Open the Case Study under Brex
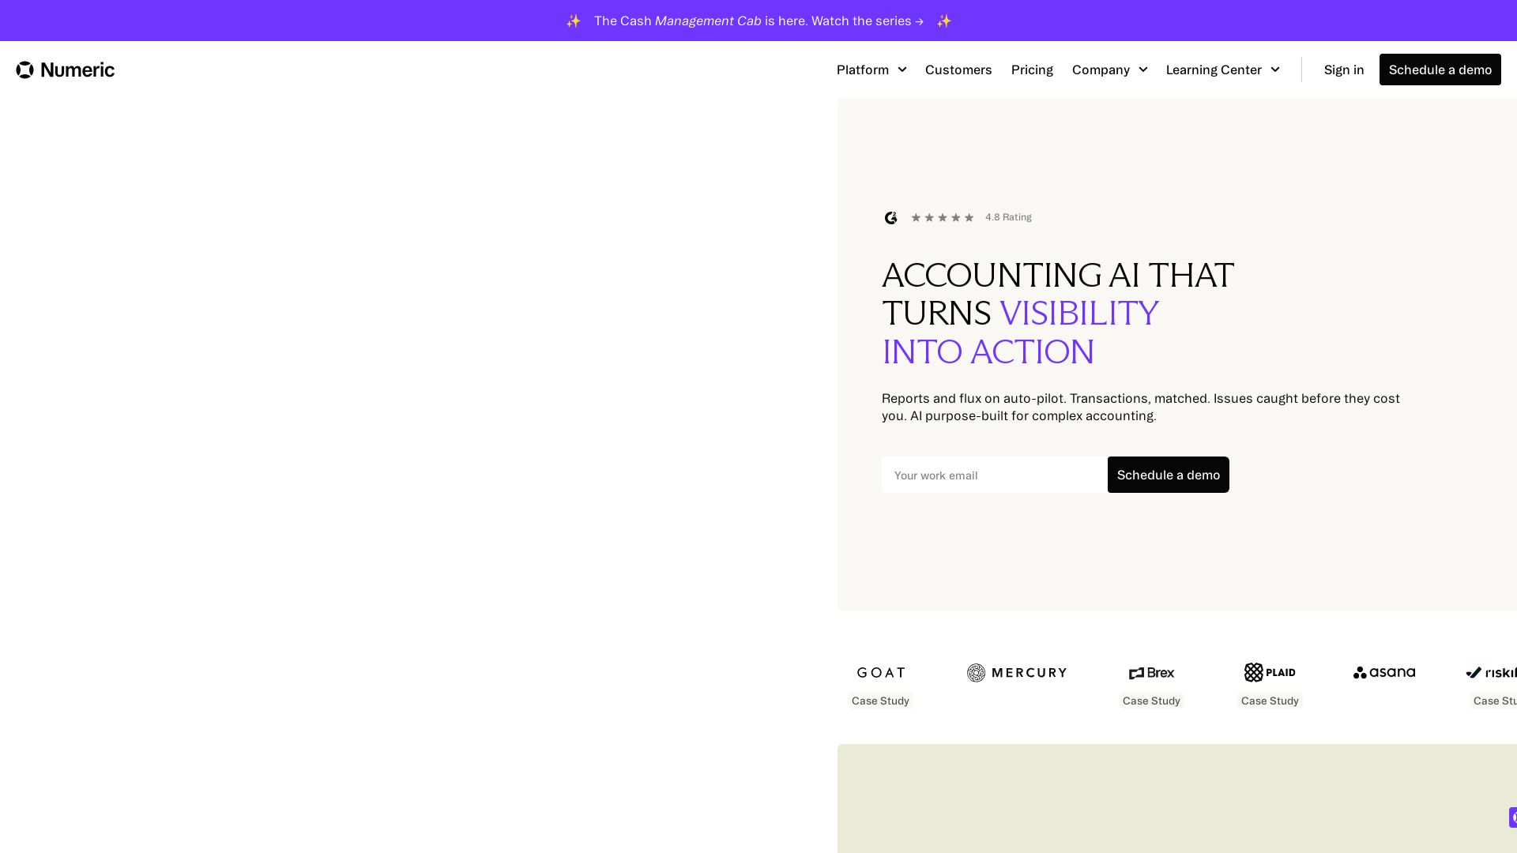Screen dimensions: 1517x853 tap(1151, 701)
